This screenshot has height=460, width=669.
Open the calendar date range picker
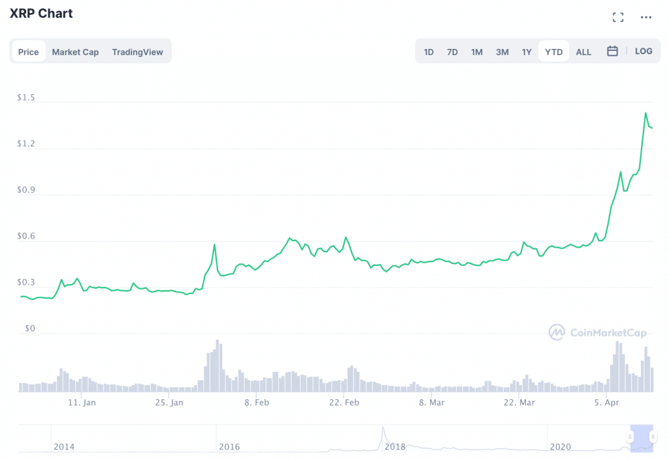click(612, 51)
